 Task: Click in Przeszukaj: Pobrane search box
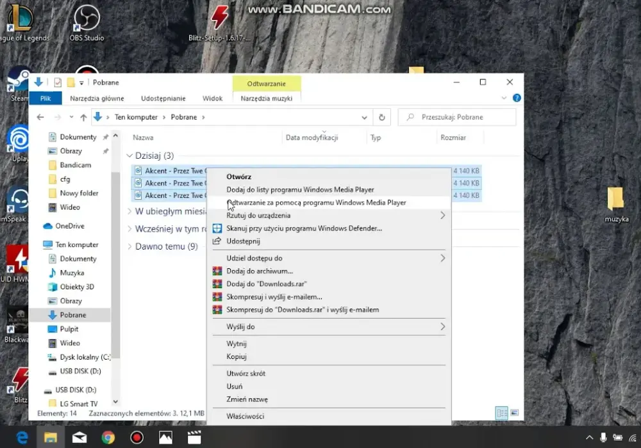pyautogui.click(x=457, y=117)
